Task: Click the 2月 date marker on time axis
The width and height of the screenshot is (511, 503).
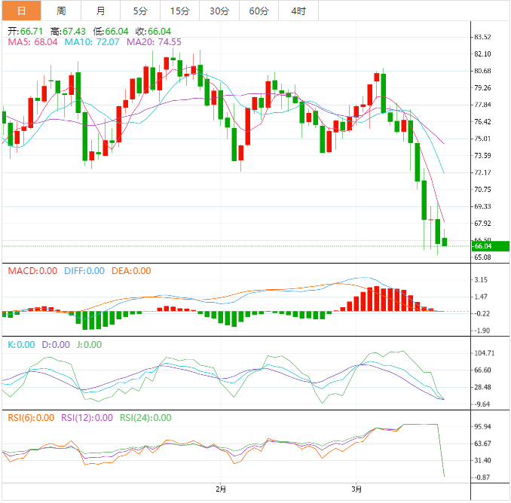Action: pos(220,490)
